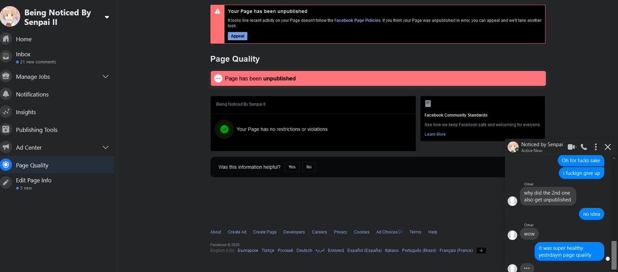The width and height of the screenshot is (618, 272).
Task: Click the red unpublished minus icon
Action: [x=218, y=79]
